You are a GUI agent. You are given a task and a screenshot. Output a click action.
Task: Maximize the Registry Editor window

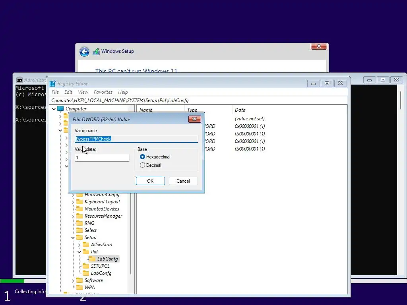[327, 83]
